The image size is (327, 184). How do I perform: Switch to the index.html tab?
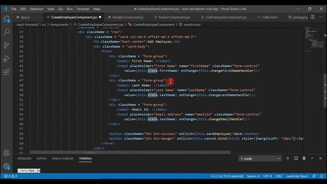point(270,17)
